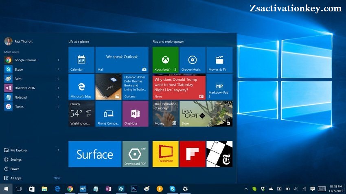
Task: Launch the MarkdownPad 2 tile
Action: coord(219,87)
